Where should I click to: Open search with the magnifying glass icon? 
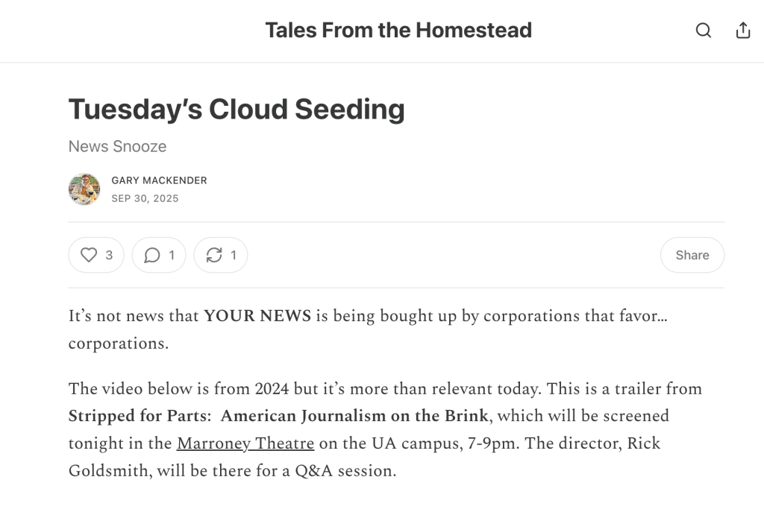pyautogui.click(x=703, y=31)
